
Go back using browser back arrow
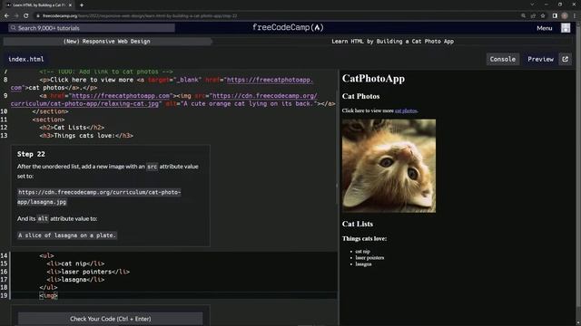pyautogui.click(x=6, y=15)
